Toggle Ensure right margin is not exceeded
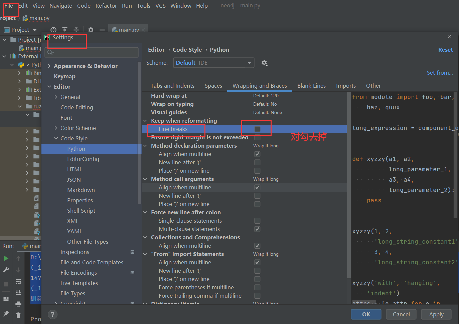Image resolution: width=459 pixels, height=324 pixels. (257, 137)
